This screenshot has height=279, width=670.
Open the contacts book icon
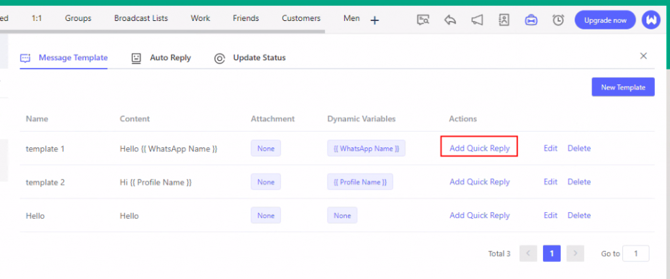(x=504, y=20)
